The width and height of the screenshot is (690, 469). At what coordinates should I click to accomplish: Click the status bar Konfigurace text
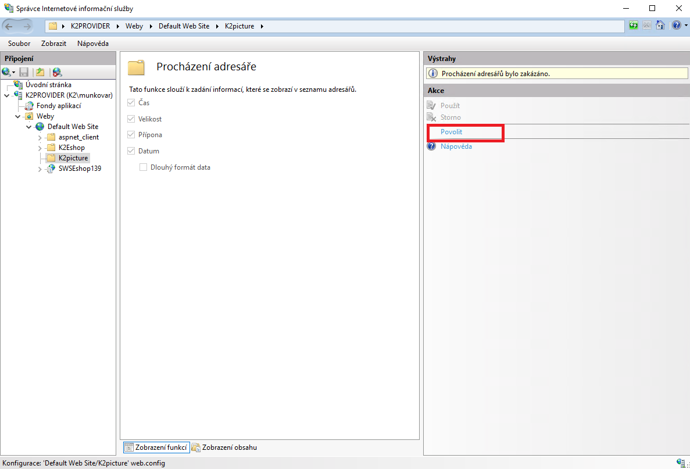[x=84, y=463]
